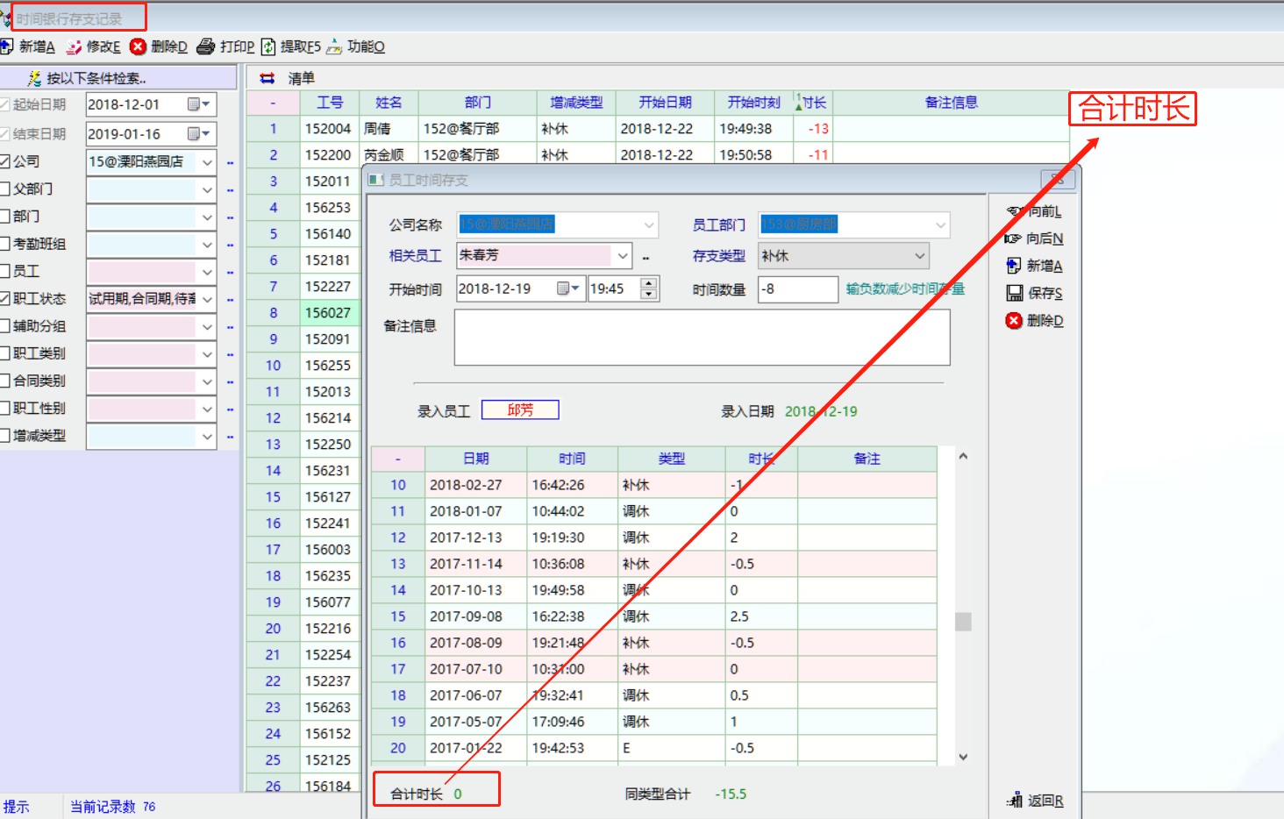1284x819 pixels.
Task: Click the 返回R return button
Action: [x=1036, y=801]
